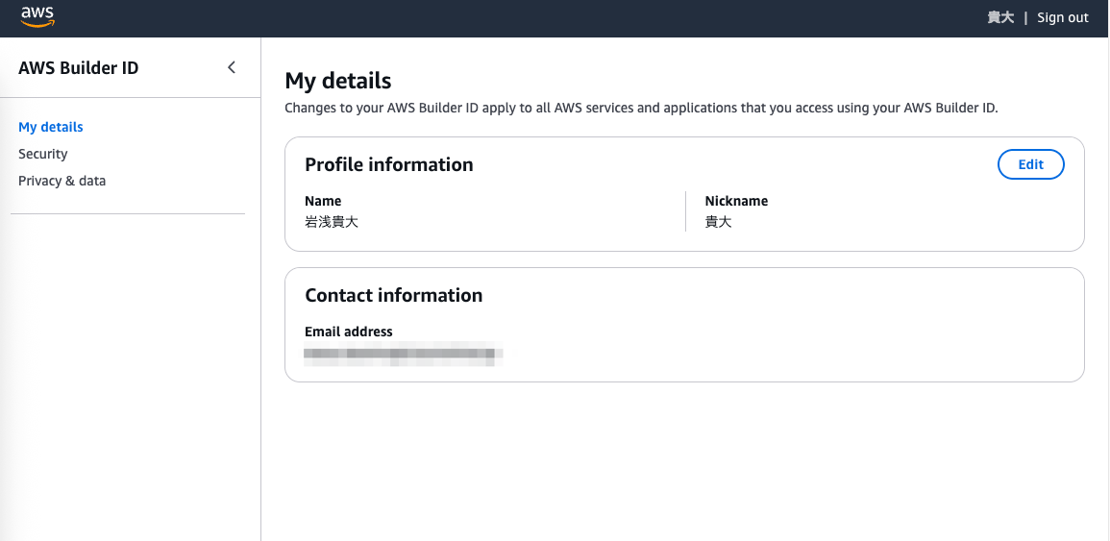1110x541 pixels.
Task: Select the Profile information heading
Action: coord(389,164)
